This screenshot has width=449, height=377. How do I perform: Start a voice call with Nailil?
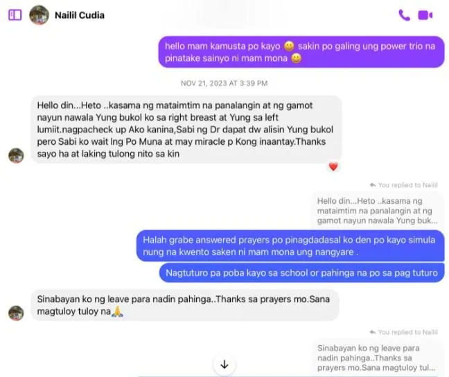pos(404,15)
